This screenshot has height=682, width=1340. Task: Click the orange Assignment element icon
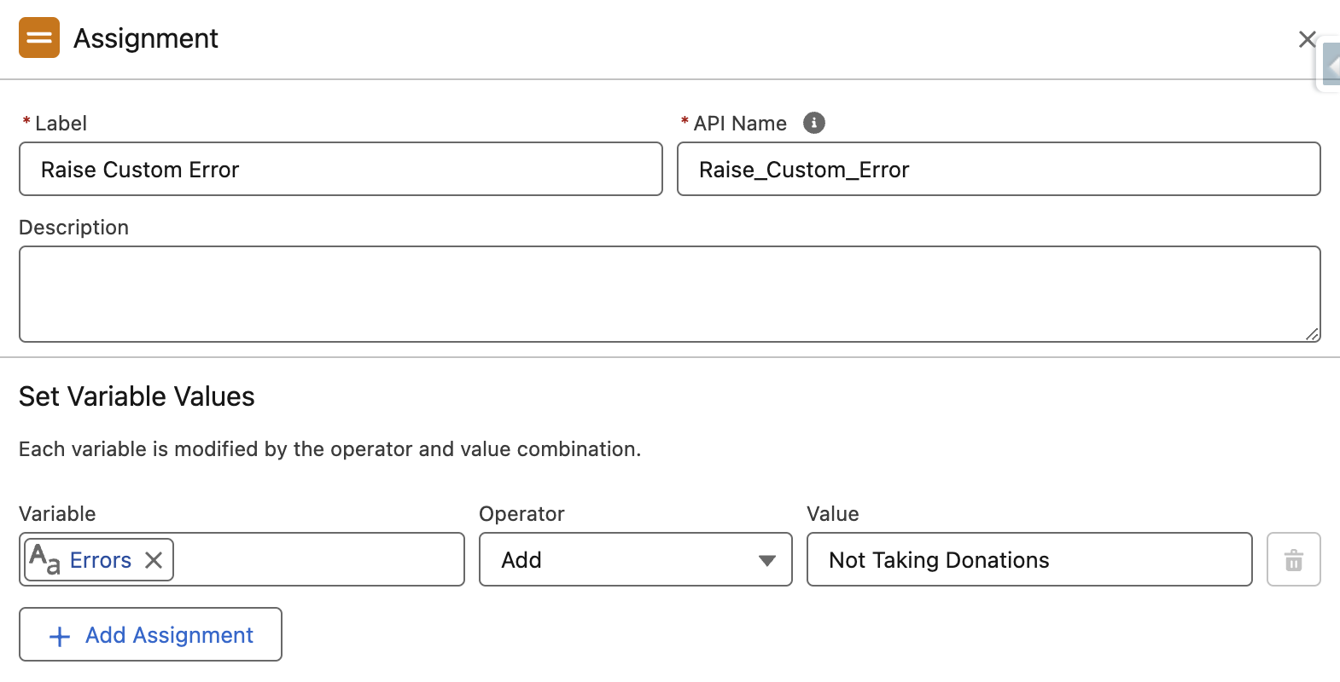pyautogui.click(x=39, y=38)
